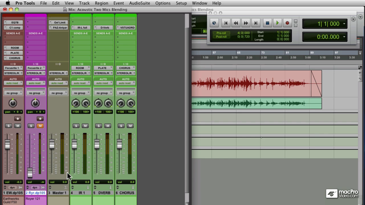Click the Fast Forward transport button
The height and width of the screenshot is (205, 365).
tap(246, 23)
